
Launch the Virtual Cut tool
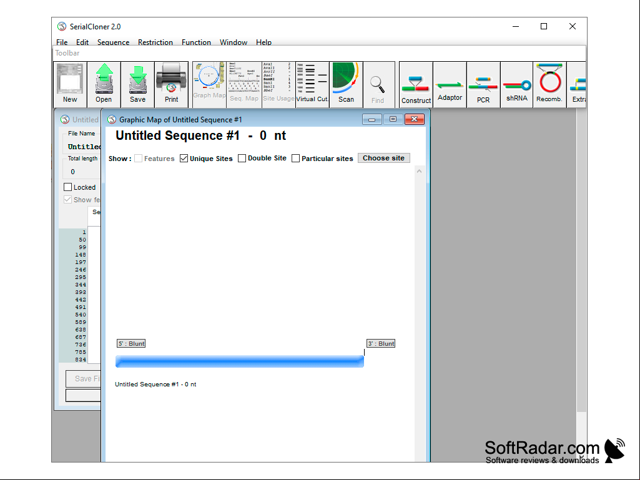point(312,84)
